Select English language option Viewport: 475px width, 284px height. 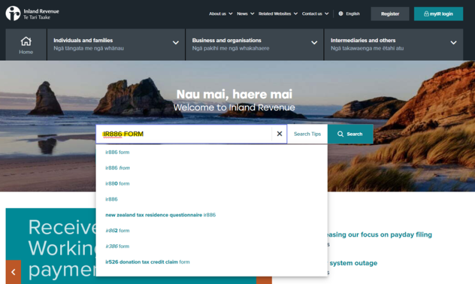tap(353, 13)
